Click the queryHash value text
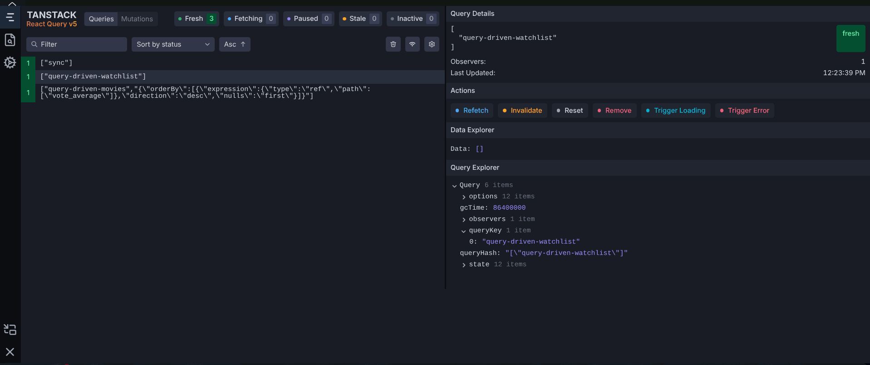The image size is (870, 365). pyautogui.click(x=566, y=253)
